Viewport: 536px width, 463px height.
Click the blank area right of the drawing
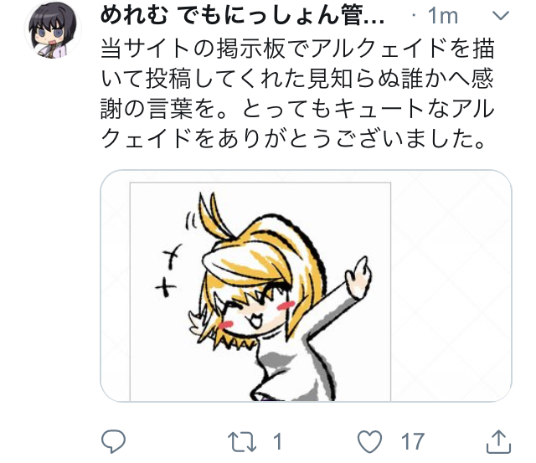pos(451,286)
